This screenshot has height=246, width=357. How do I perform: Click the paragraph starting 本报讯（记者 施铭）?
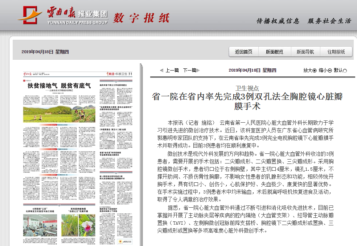pos(245,134)
